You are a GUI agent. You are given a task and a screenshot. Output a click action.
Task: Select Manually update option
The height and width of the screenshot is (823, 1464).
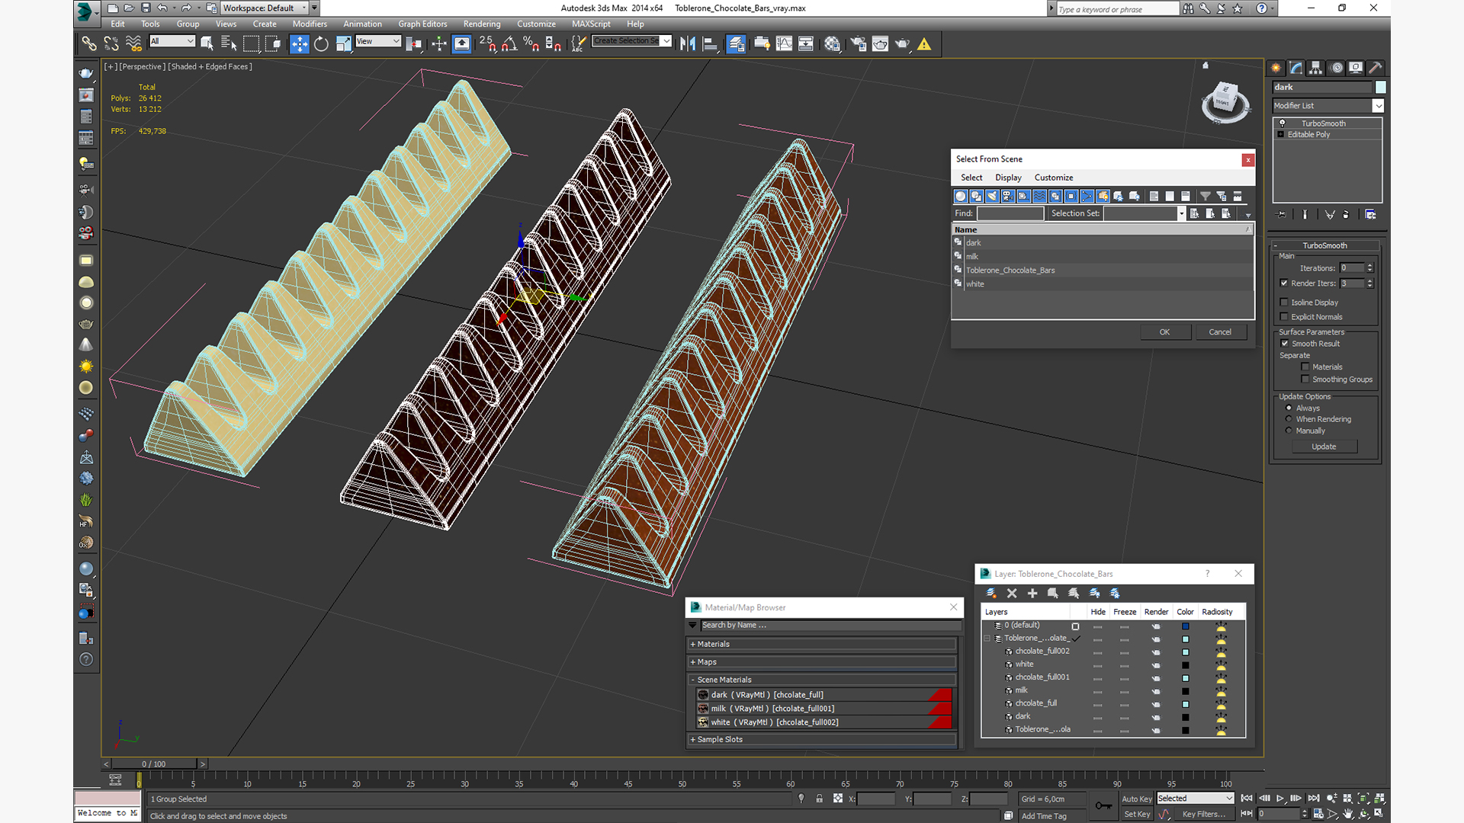1289,431
